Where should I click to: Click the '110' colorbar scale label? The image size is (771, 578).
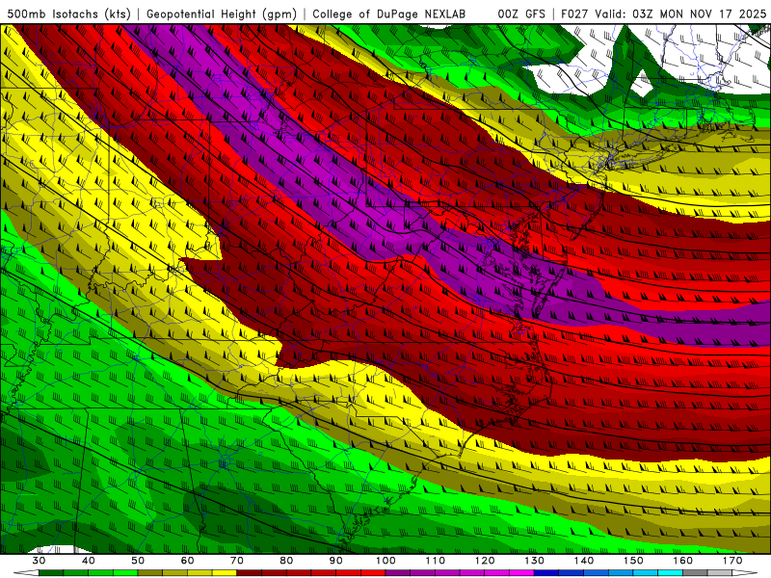coord(436,561)
